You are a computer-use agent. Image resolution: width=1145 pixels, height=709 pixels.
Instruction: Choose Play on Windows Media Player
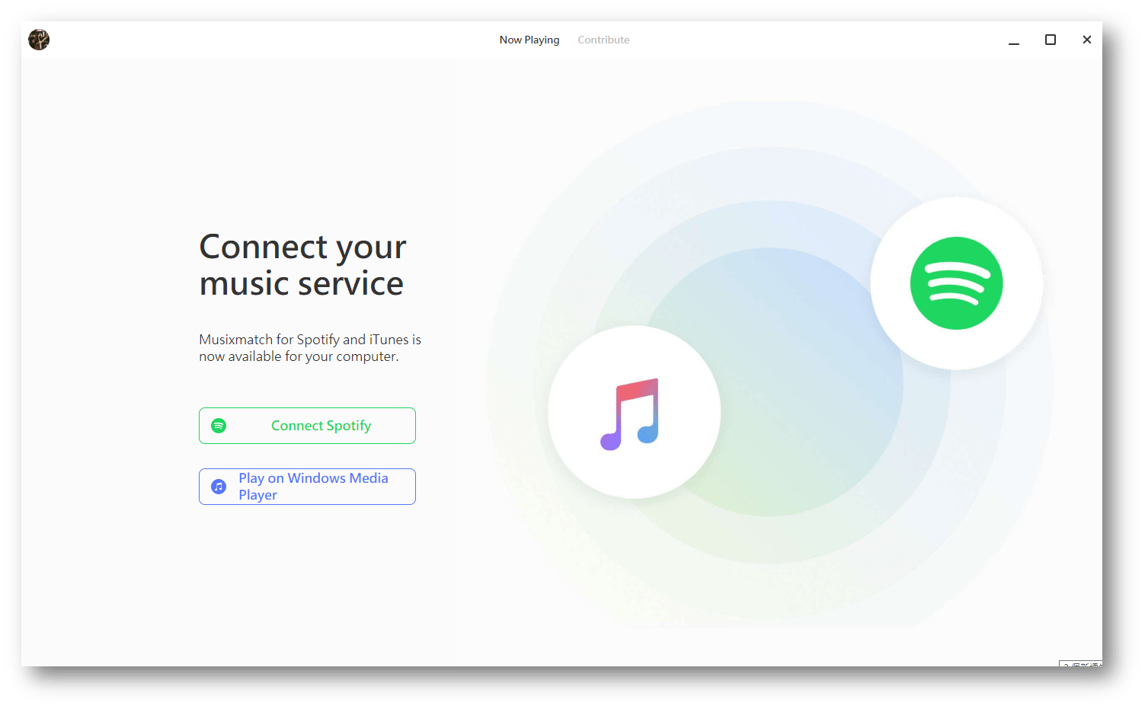point(307,487)
